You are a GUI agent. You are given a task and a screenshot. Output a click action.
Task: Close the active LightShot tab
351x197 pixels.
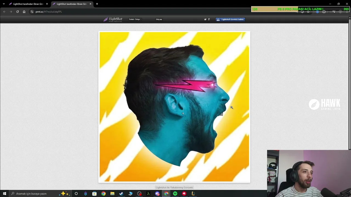[90, 4]
